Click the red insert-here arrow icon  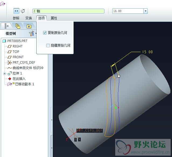point(10,79)
